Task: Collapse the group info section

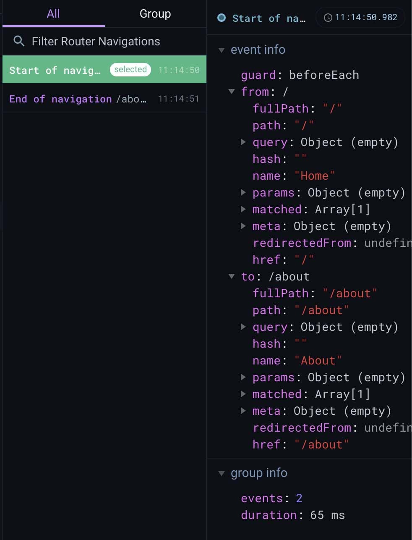Action: click(222, 473)
